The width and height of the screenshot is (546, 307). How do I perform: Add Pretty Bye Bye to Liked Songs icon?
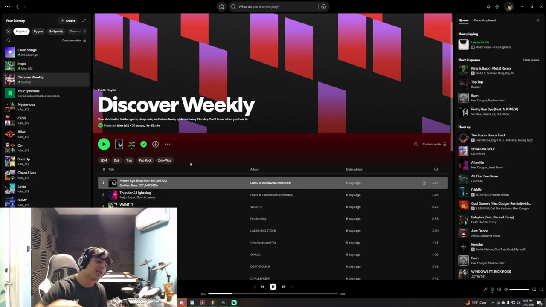tap(424, 183)
